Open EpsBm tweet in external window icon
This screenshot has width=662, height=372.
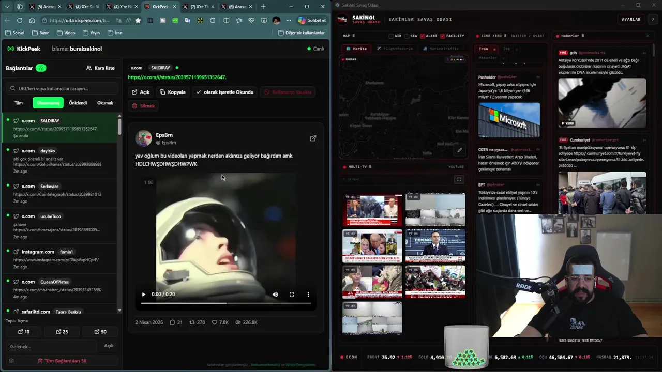(x=313, y=138)
